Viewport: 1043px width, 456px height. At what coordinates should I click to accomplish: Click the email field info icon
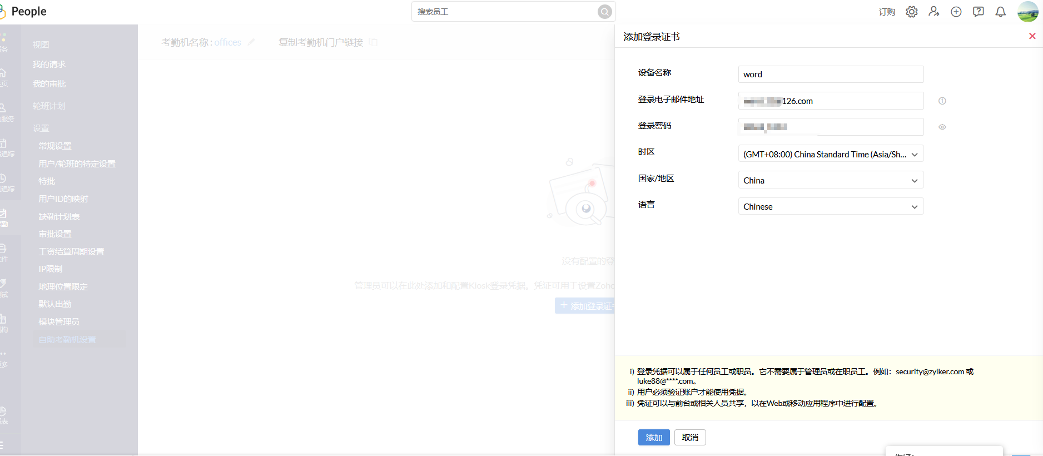pos(942,101)
